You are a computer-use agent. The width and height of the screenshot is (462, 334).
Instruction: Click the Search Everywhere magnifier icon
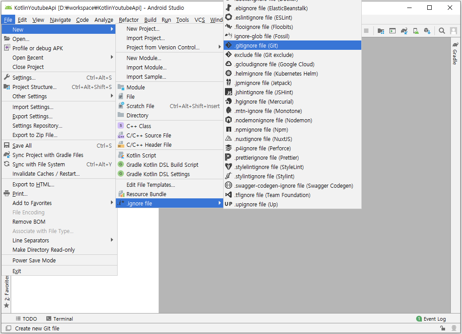(442, 31)
